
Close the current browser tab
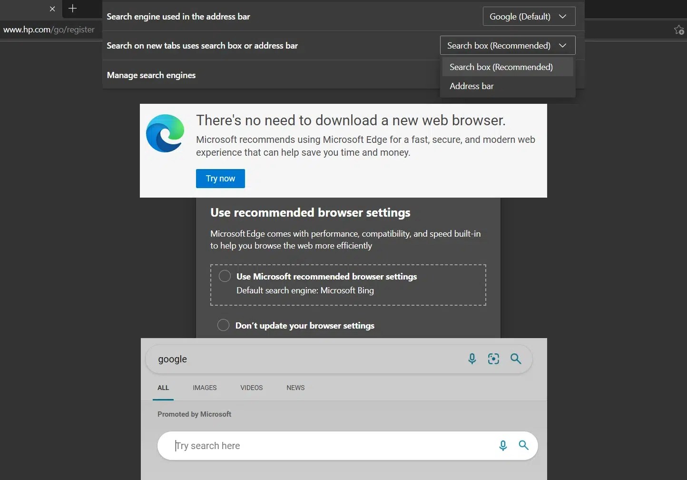point(52,9)
